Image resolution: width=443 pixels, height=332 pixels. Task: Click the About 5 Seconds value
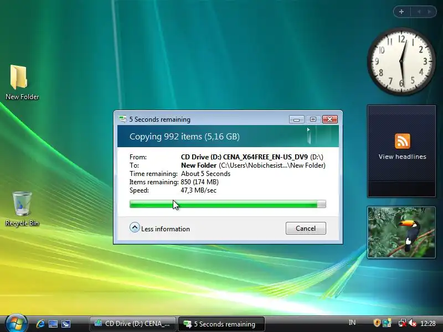point(205,174)
